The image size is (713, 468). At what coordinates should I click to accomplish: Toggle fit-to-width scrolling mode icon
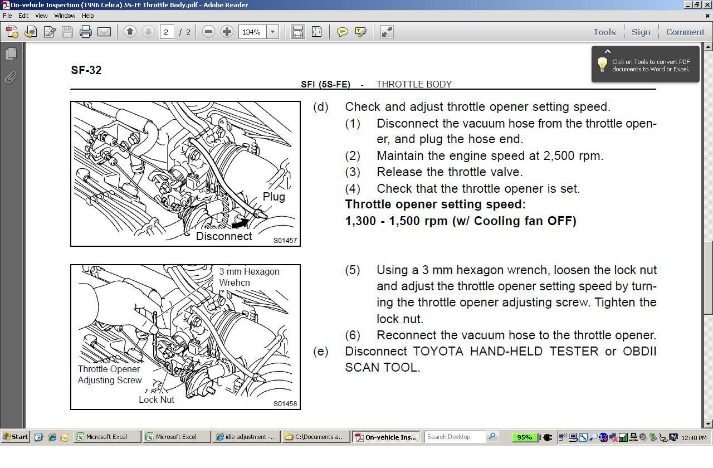298,32
